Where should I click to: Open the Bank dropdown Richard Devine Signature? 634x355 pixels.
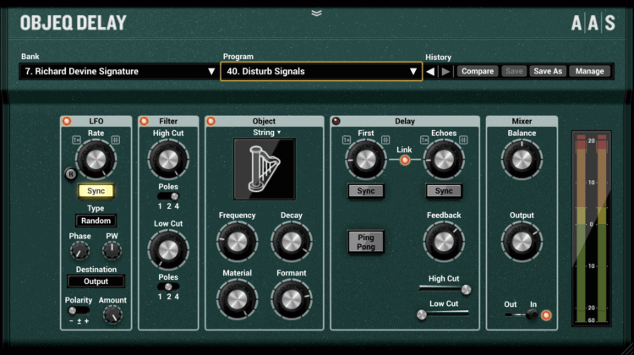click(118, 72)
